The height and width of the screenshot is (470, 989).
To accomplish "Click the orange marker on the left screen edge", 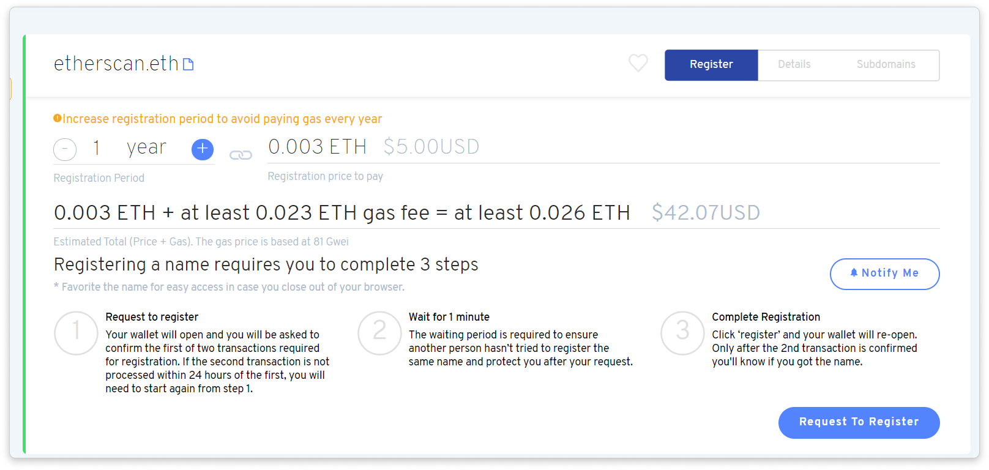I will click(x=10, y=88).
